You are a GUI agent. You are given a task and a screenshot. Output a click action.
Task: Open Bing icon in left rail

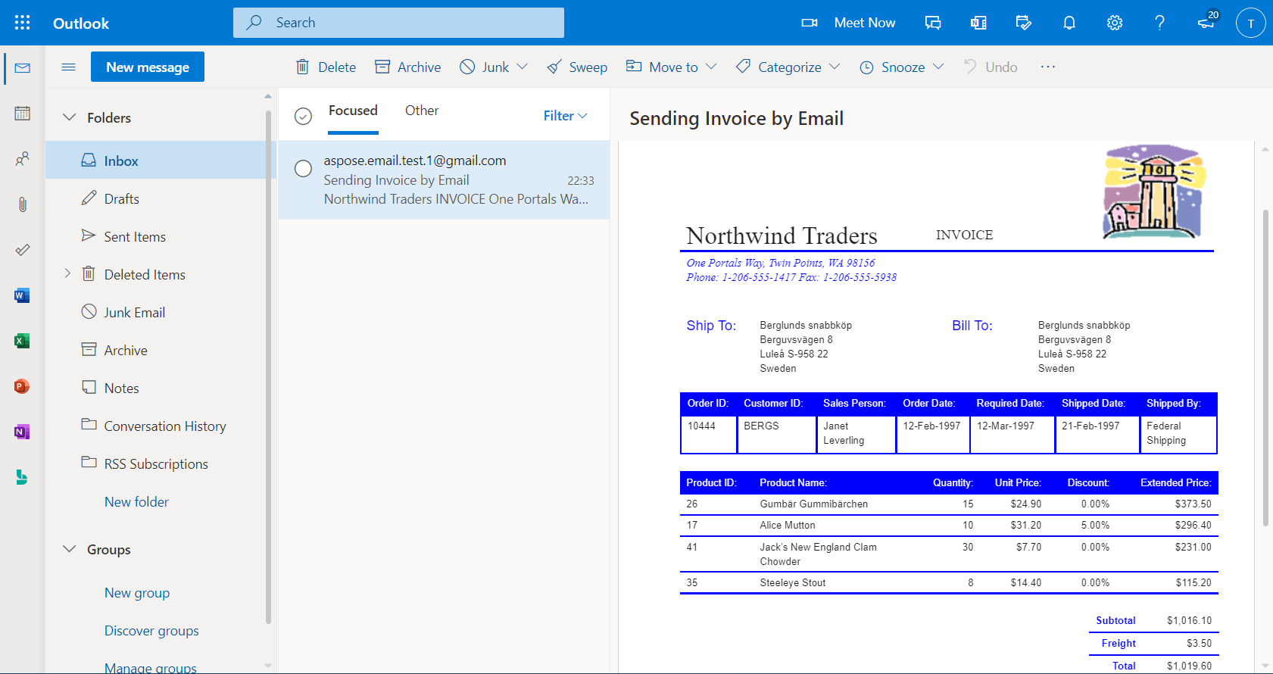(x=22, y=477)
